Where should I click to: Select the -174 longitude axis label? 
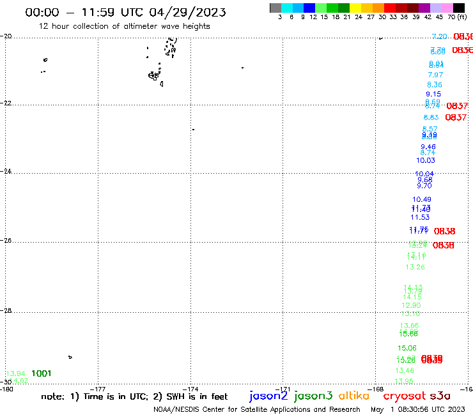pos(190,389)
